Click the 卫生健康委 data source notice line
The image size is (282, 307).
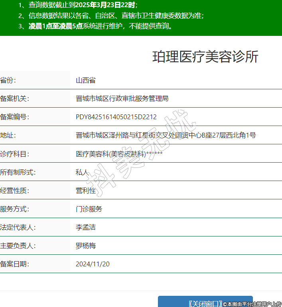coord(111,16)
